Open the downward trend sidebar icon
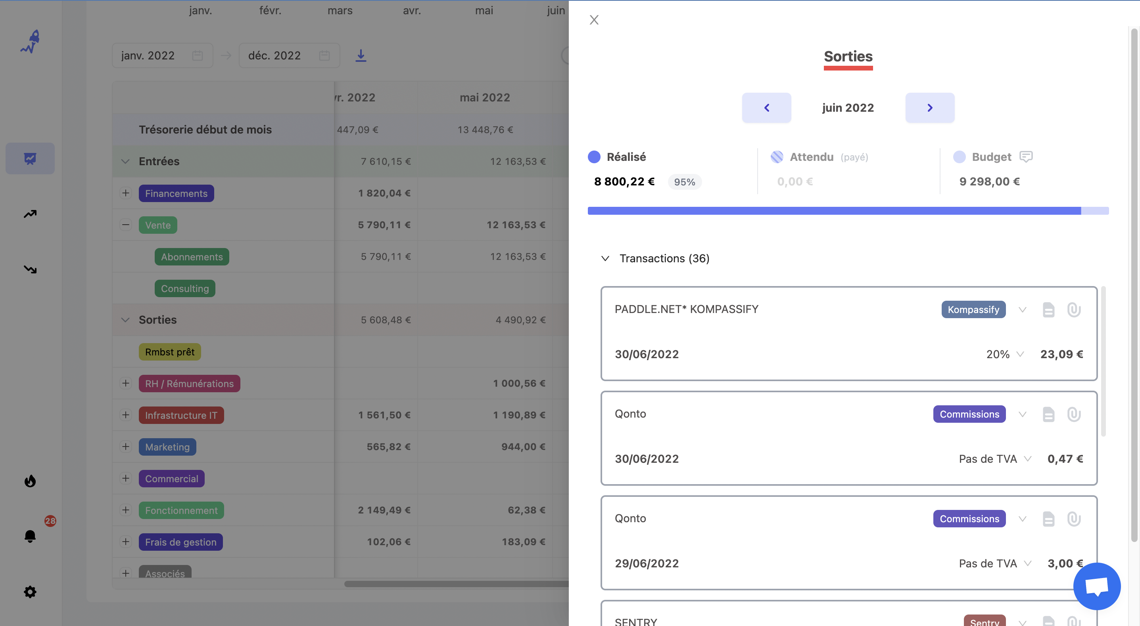Image resolution: width=1140 pixels, height=626 pixels. tap(30, 269)
